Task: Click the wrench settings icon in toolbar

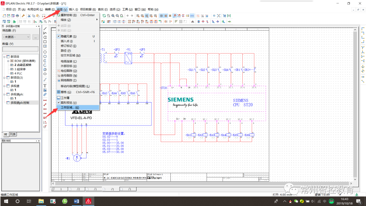Action: (x=23, y=16)
